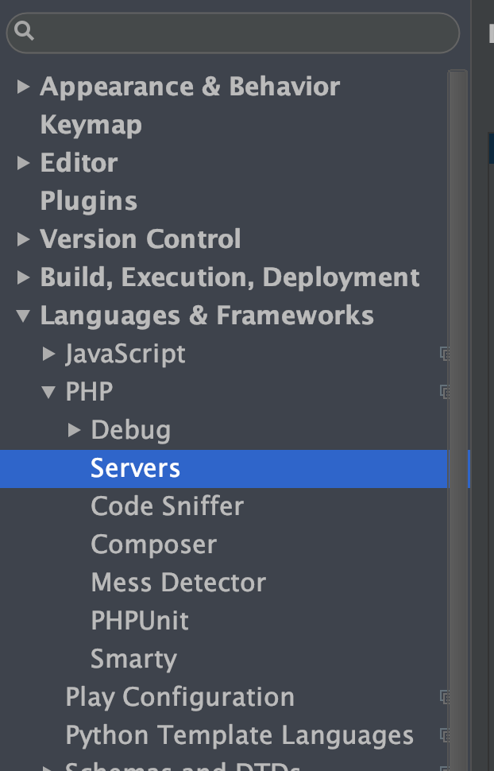Screen dimensions: 494x771
Task: Open Python Template Languages settings
Action: 239,735
